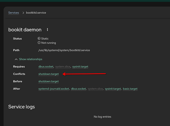This screenshot has height=126, width=170.
Task: Open dbus.socket in the Requires row
Action: click(46, 67)
